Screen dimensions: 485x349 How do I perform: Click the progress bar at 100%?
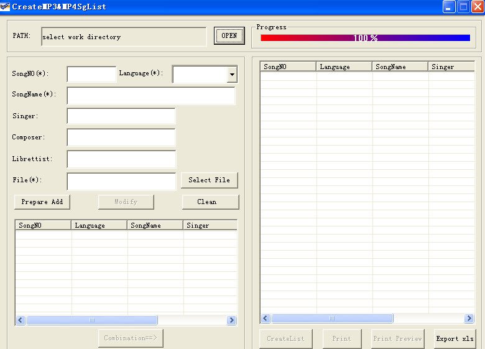click(x=365, y=38)
